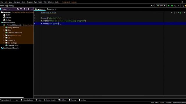Image resolution: width=186 pixels, height=104 pixels.
Task: Collapse the Python 3.10 (lenovo) node
Action: click(1, 25)
